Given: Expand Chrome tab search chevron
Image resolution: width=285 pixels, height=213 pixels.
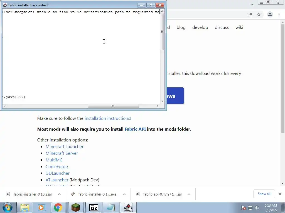Looking at the screenshot, I should [252, 4].
